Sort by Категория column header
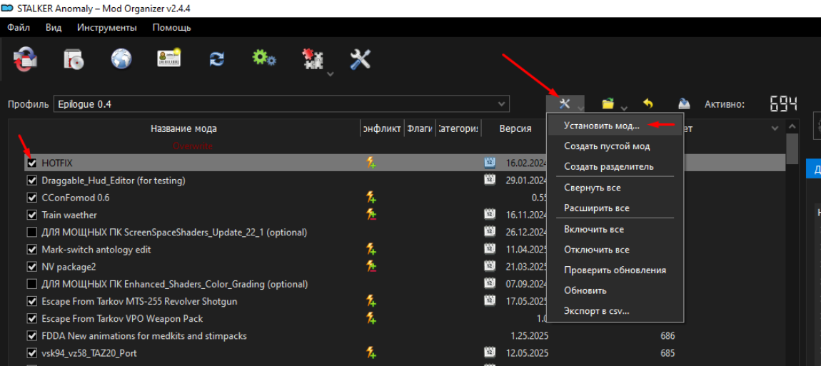Screen dimensions: 821x366 click(458, 129)
